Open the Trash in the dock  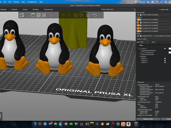point(136,124)
